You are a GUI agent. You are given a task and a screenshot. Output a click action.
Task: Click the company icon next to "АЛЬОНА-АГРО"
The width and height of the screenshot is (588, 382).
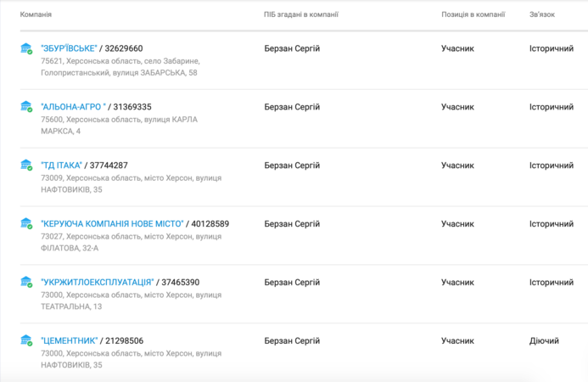[x=26, y=107]
